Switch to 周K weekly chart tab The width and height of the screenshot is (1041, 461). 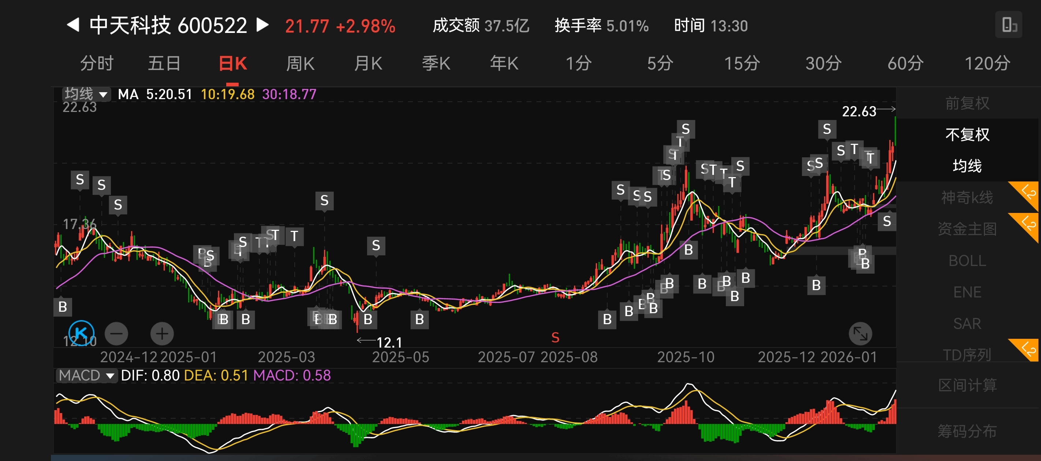pyautogui.click(x=300, y=63)
